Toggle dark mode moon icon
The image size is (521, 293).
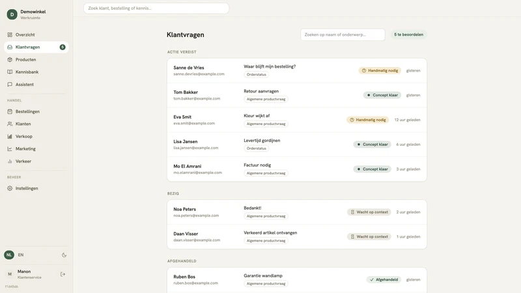pos(64,255)
